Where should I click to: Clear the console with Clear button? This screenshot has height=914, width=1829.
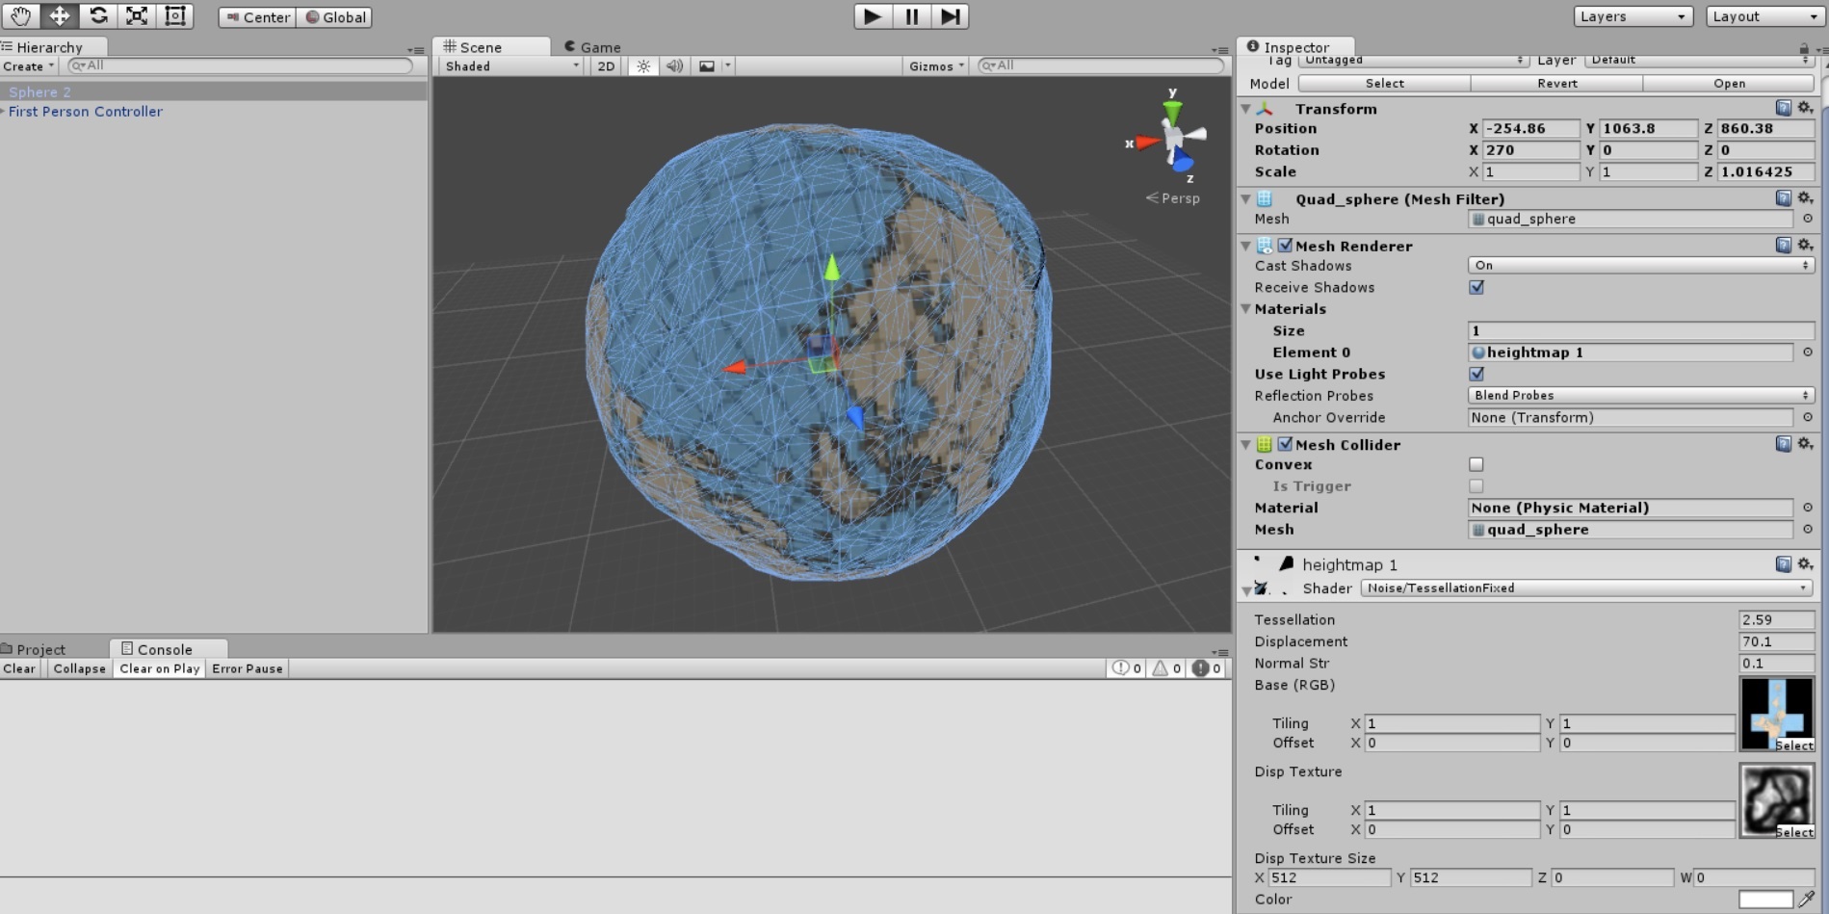tap(19, 668)
